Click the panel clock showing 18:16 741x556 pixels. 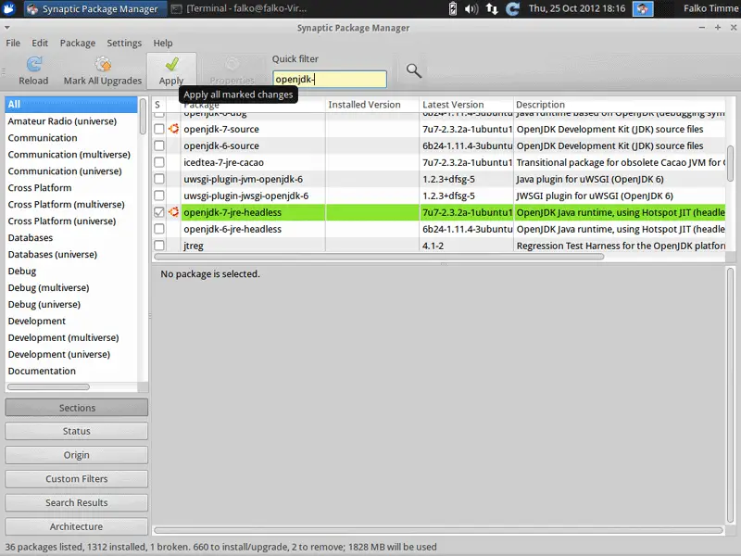pos(576,8)
